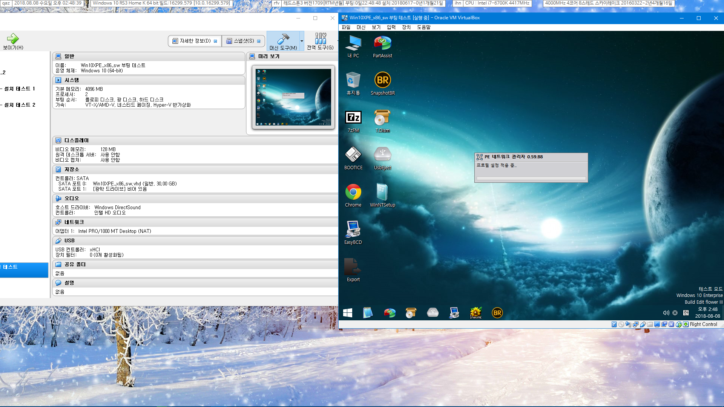This screenshot has height=407, width=724.
Task: Open EasyBCD on the VM desktop
Action: click(353, 233)
